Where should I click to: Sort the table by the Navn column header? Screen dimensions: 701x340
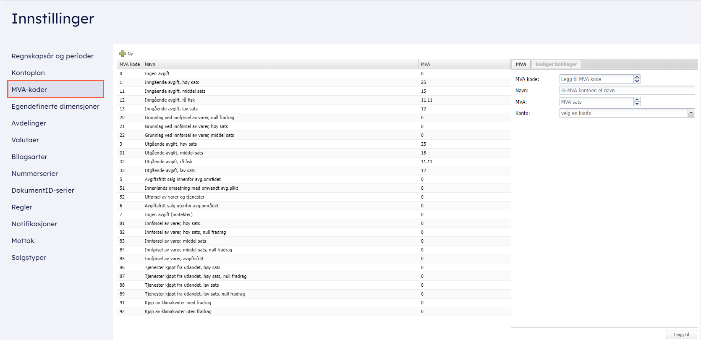(150, 64)
